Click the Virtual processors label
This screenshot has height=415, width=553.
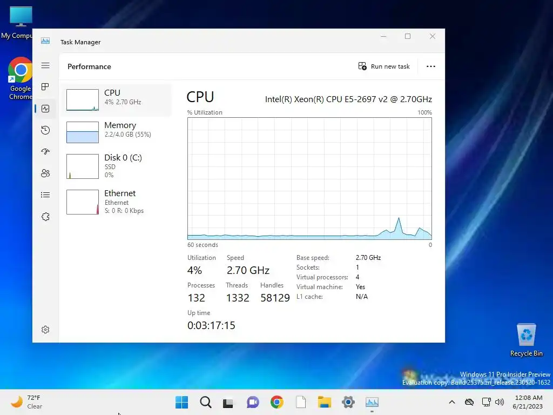(322, 277)
